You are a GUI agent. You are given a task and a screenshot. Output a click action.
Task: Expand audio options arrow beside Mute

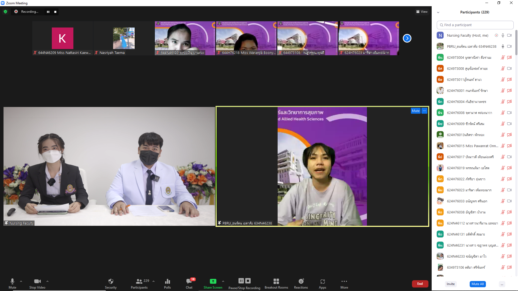(21, 281)
